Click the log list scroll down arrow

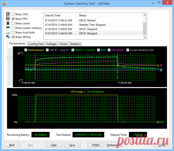coord(144,37)
